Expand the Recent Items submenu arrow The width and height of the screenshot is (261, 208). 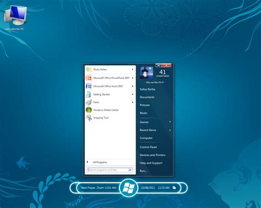point(170,130)
